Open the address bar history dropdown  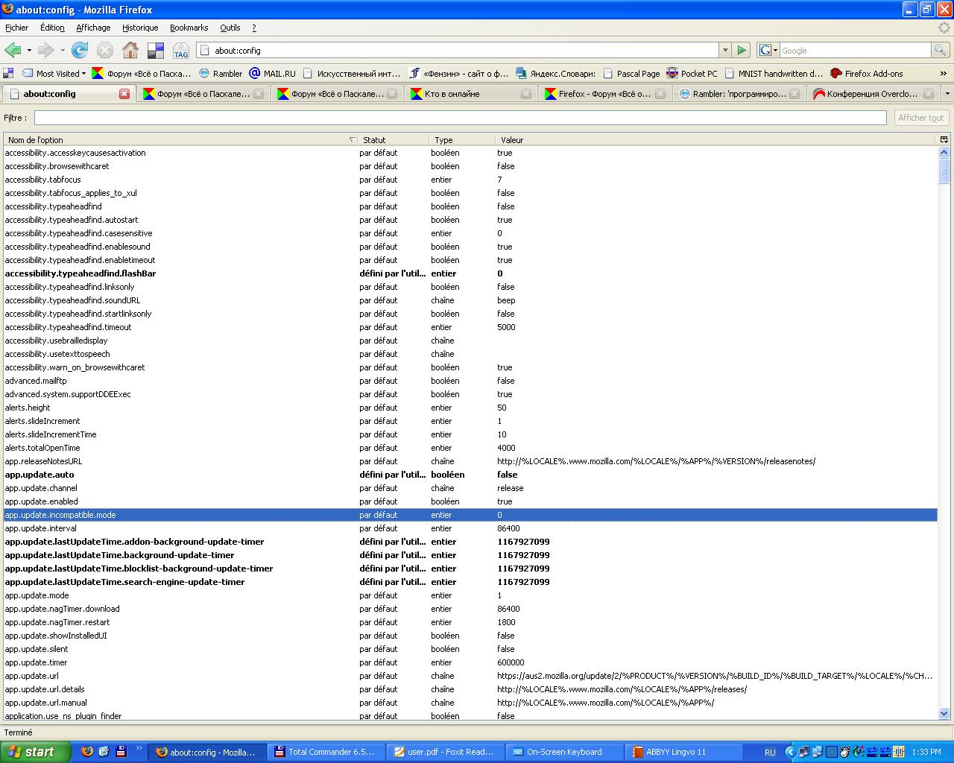click(x=724, y=50)
